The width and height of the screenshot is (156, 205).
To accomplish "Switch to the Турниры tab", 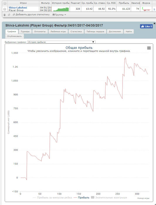I will 25,32.
